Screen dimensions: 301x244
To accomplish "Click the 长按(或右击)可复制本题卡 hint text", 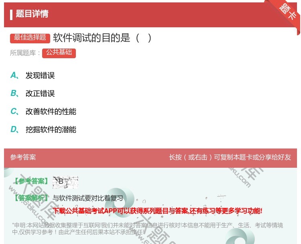I will coord(230,157).
